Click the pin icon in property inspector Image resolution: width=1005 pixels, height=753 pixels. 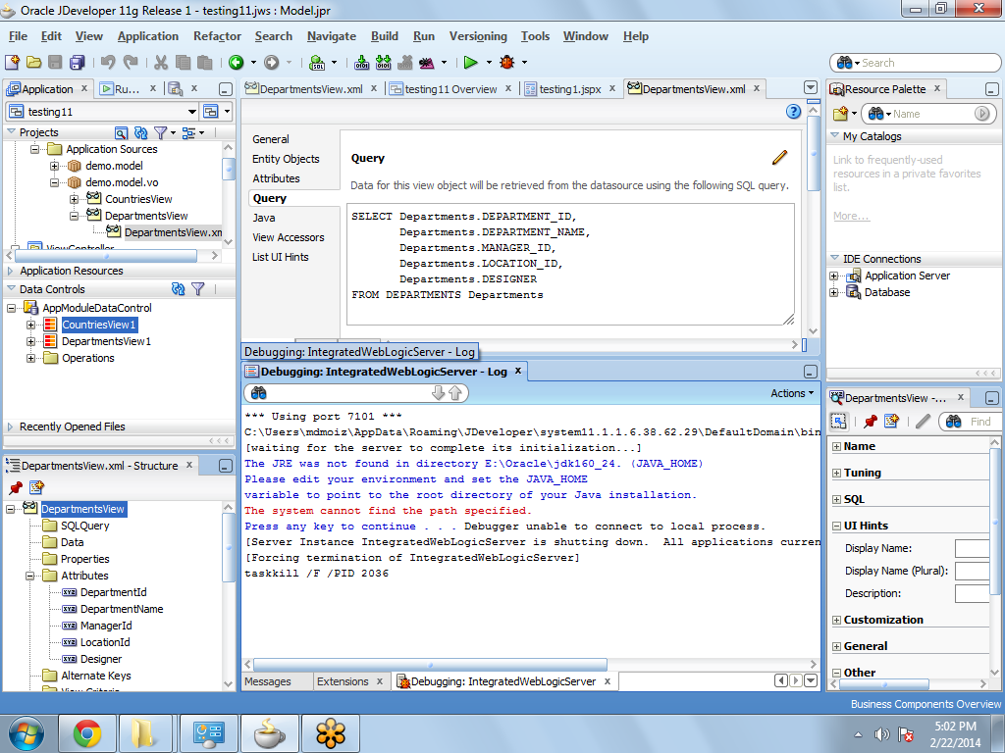coord(870,422)
